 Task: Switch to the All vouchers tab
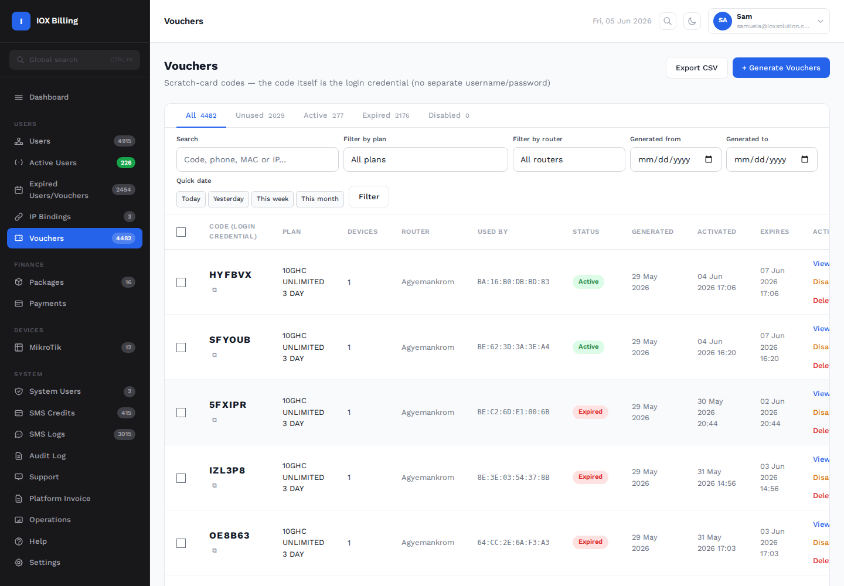tap(201, 115)
